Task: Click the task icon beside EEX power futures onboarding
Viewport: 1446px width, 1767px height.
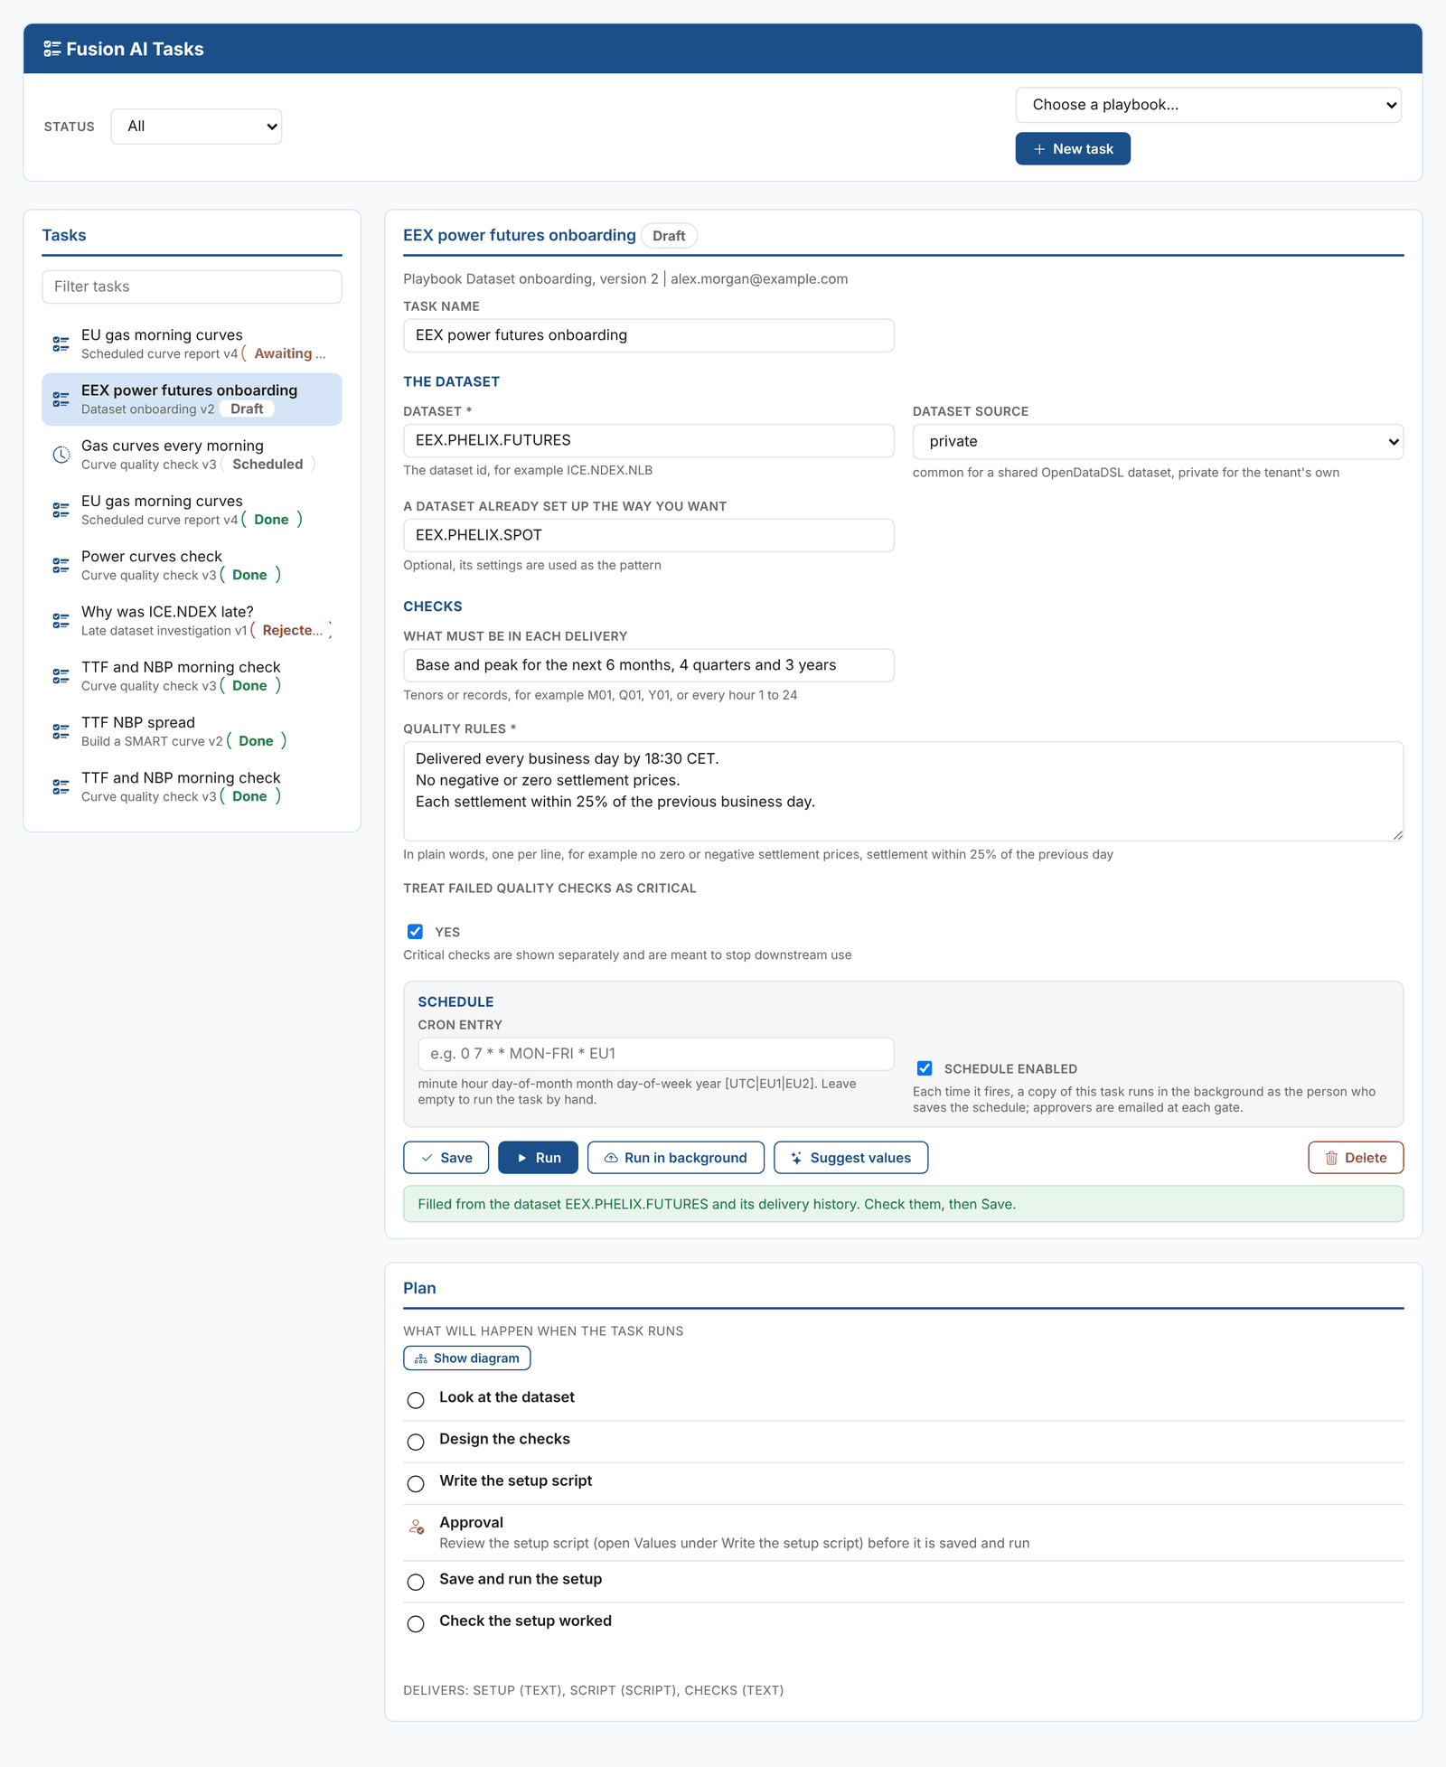Action: (x=61, y=399)
